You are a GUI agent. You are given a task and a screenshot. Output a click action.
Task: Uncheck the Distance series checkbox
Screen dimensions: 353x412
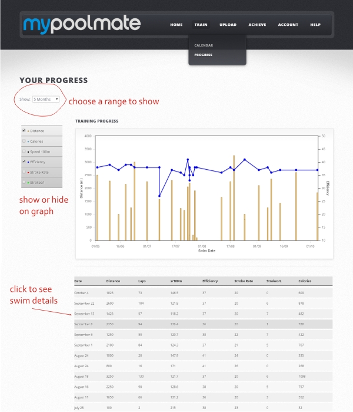[24, 131]
